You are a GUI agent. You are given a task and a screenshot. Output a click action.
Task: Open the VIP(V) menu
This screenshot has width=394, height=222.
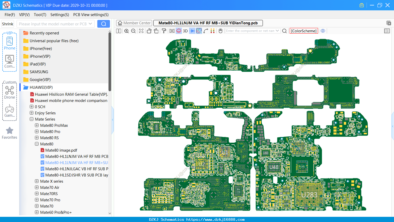coord(24,15)
